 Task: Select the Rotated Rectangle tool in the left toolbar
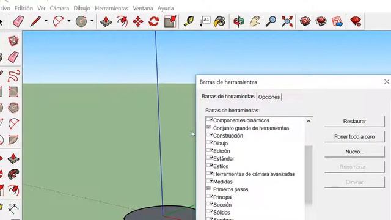[x=13, y=92]
